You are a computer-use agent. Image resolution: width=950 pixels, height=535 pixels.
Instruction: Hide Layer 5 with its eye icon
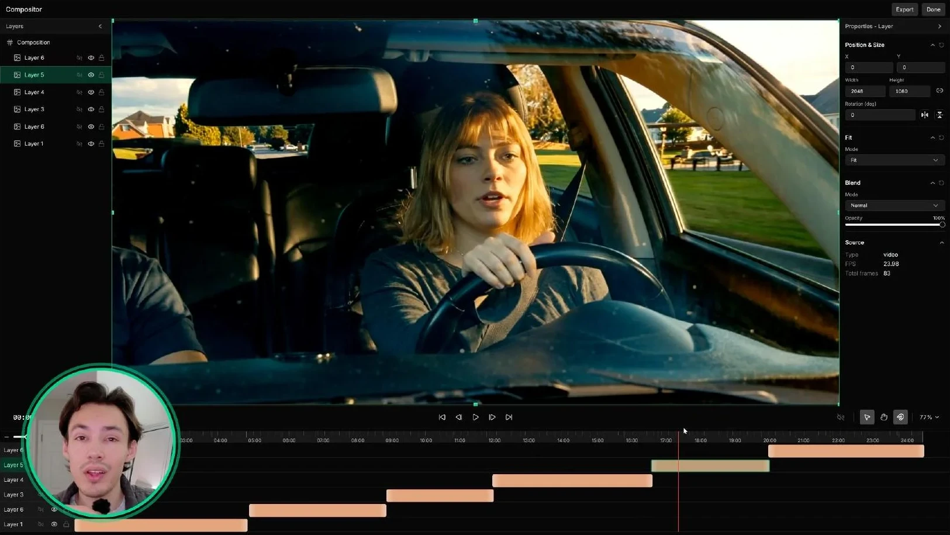pyautogui.click(x=91, y=75)
